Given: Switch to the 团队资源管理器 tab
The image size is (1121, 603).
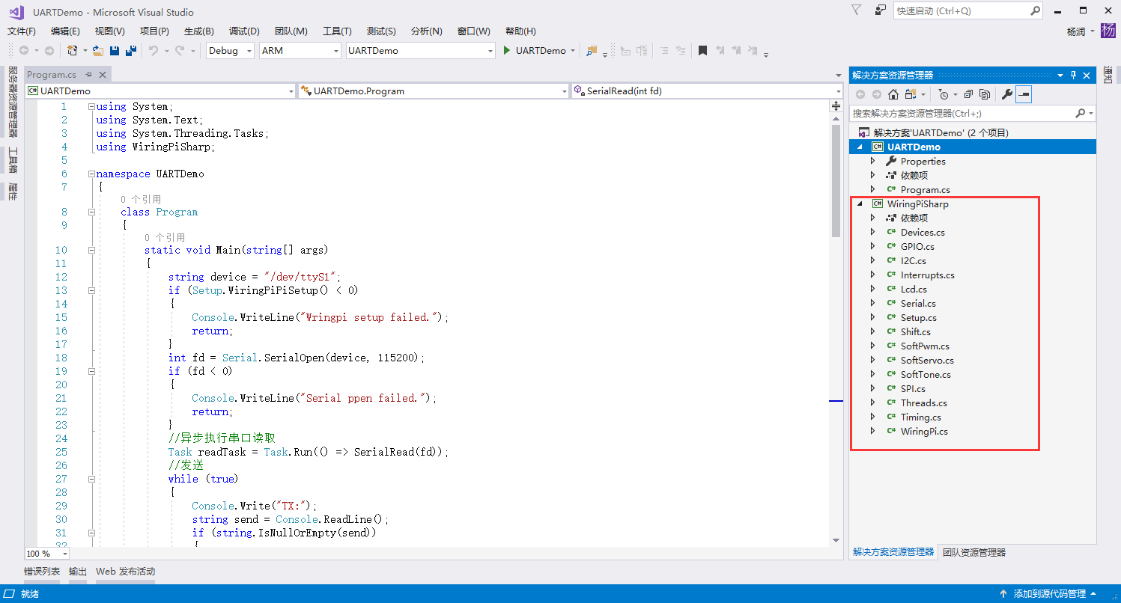Looking at the screenshot, I should point(973,552).
